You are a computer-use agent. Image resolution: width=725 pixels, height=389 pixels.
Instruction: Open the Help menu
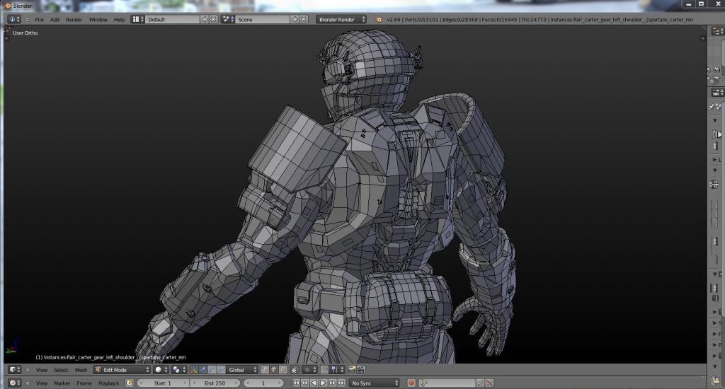[119, 19]
